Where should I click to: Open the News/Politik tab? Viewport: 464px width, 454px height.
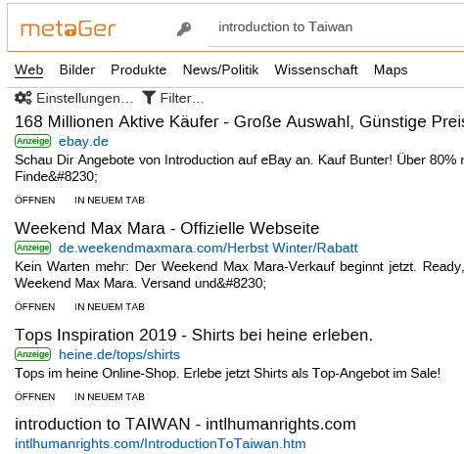(220, 70)
